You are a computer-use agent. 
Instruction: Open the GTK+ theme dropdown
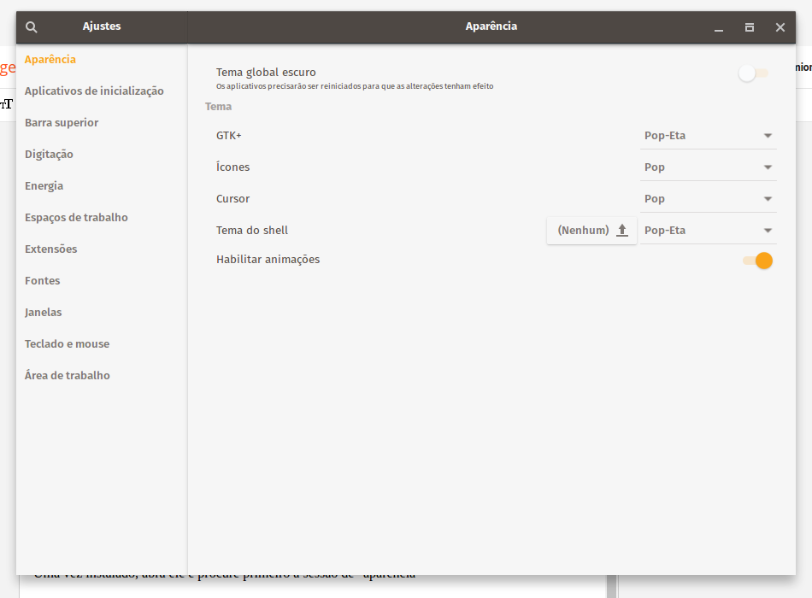[x=708, y=136]
